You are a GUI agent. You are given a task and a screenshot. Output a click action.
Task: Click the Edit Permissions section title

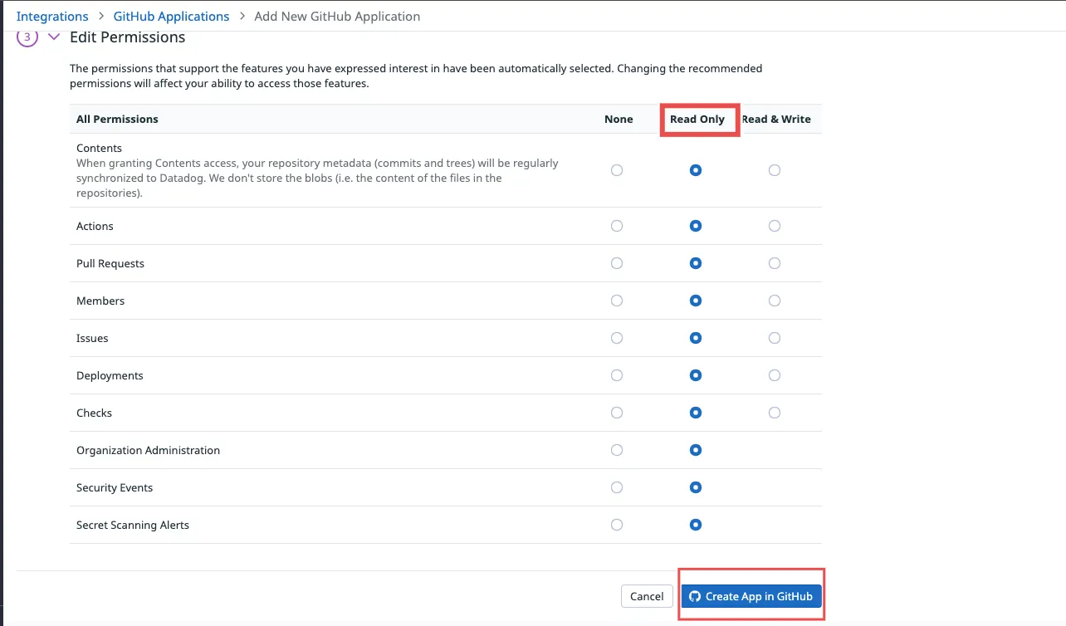(127, 37)
